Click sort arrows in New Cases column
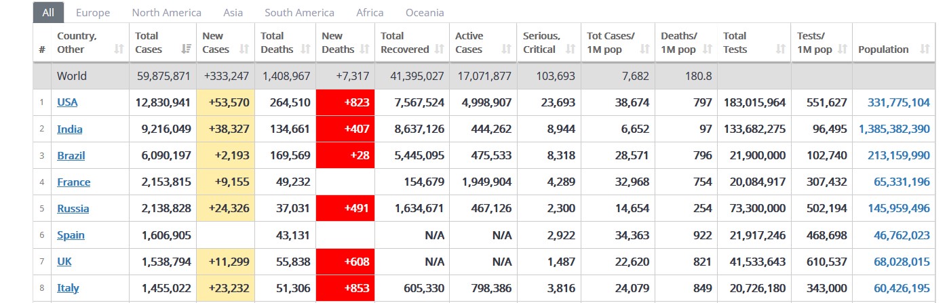947x303 pixels. 245,49
